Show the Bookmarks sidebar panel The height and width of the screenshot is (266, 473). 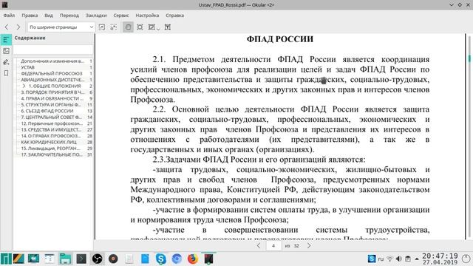[x=6, y=73]
